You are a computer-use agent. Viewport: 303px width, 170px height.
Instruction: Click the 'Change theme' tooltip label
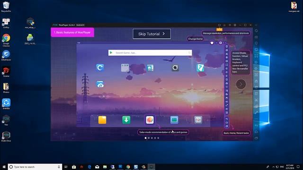(195, 39)
